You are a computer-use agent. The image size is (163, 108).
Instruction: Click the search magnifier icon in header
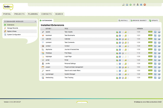[x=124, y=5]
